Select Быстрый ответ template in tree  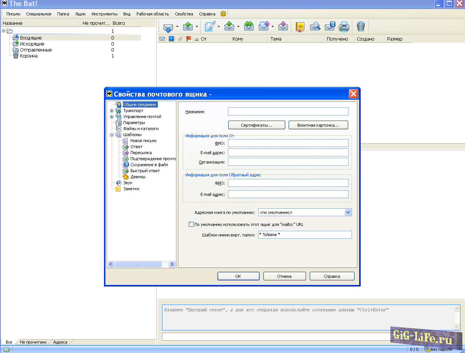coord(145,171)
